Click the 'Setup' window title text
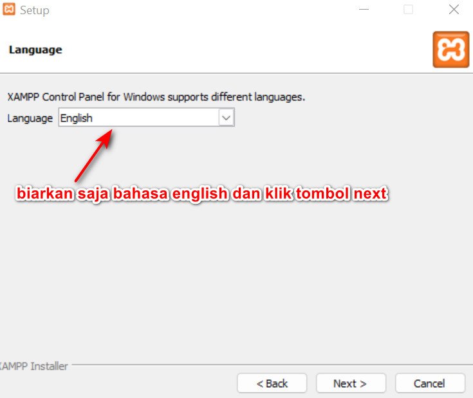Viewport: 473px width, 398px height. coord(35,10)
